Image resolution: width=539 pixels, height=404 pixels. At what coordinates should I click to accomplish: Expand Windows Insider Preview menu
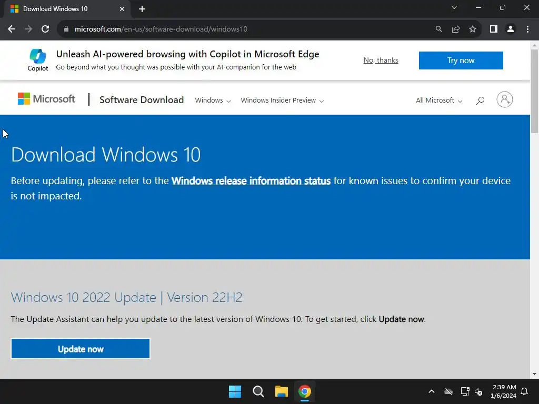click(282, 100)
